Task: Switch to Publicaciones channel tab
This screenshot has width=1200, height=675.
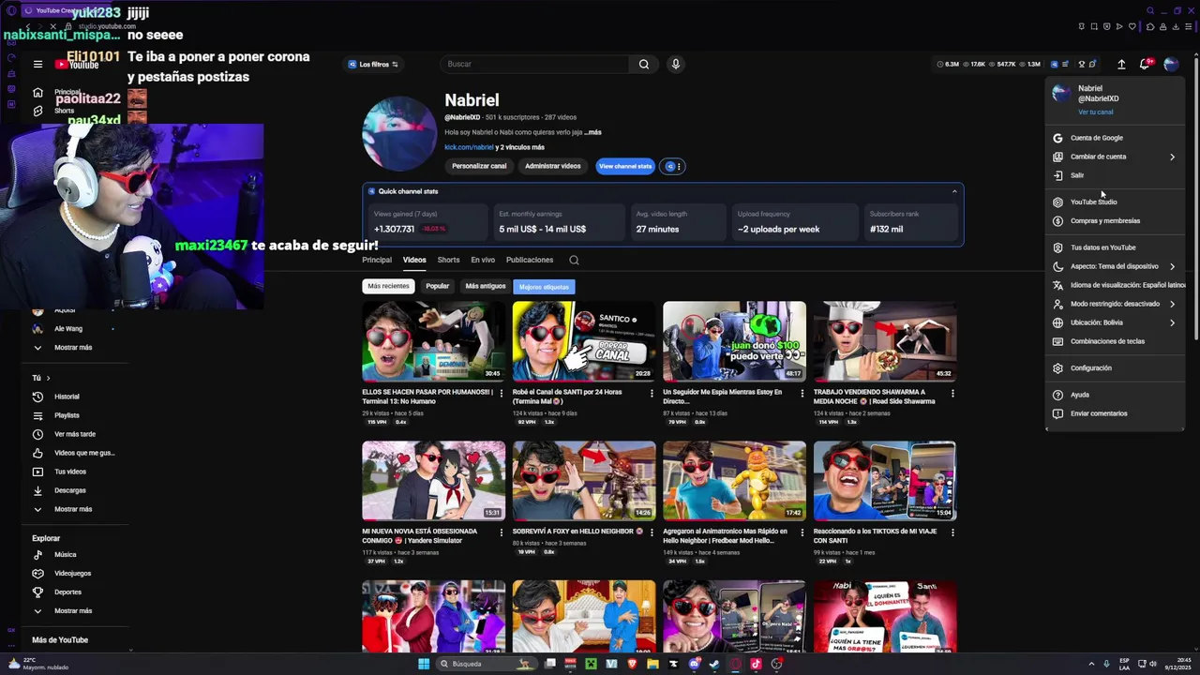Action: coord(530,260)
